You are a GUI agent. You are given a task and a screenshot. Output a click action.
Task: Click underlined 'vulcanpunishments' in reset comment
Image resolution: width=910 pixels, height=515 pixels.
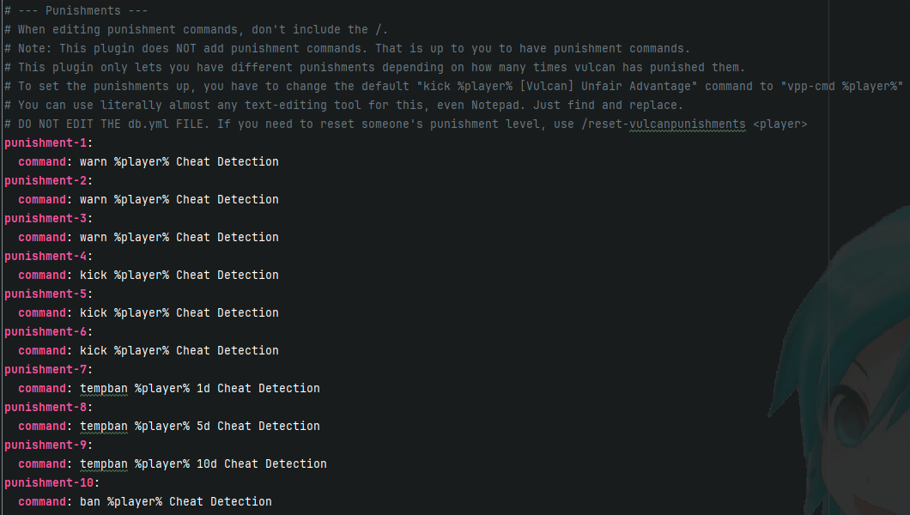(687, 124)
